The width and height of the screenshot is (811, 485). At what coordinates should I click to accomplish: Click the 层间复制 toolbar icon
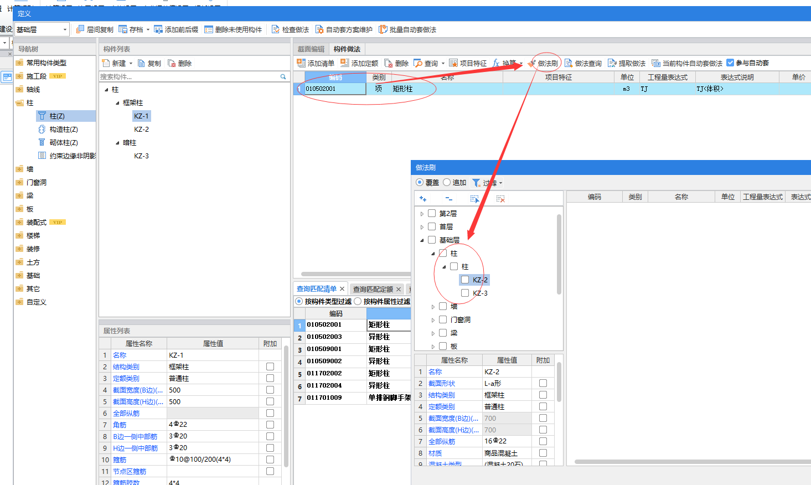pyautogui.click(x=80, y=29)
